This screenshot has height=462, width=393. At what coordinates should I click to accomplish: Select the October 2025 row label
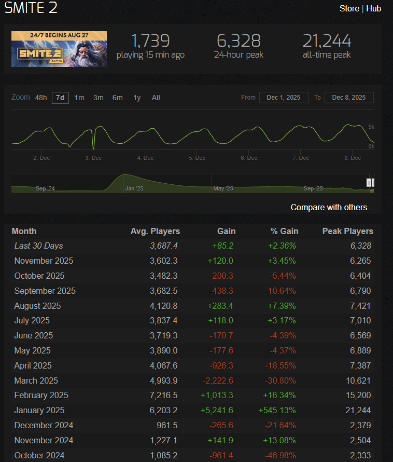[39, 276]
